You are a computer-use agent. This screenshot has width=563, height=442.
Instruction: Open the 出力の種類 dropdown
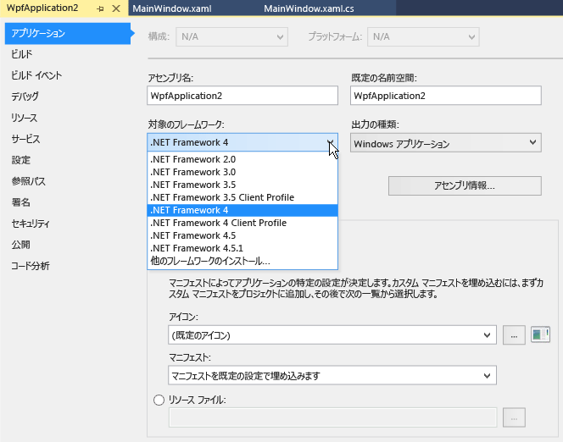(x=446, y=143)
